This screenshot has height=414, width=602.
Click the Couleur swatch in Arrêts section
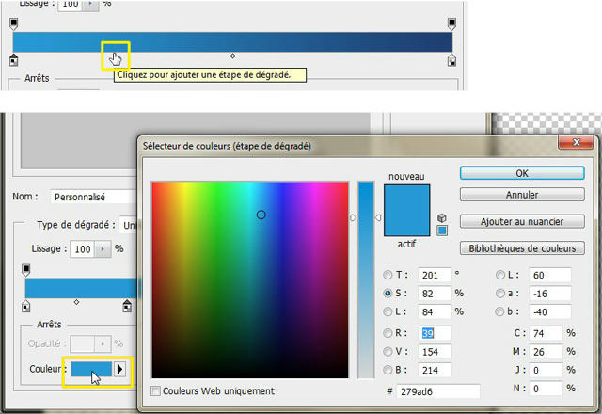click(x=90, y=370)
